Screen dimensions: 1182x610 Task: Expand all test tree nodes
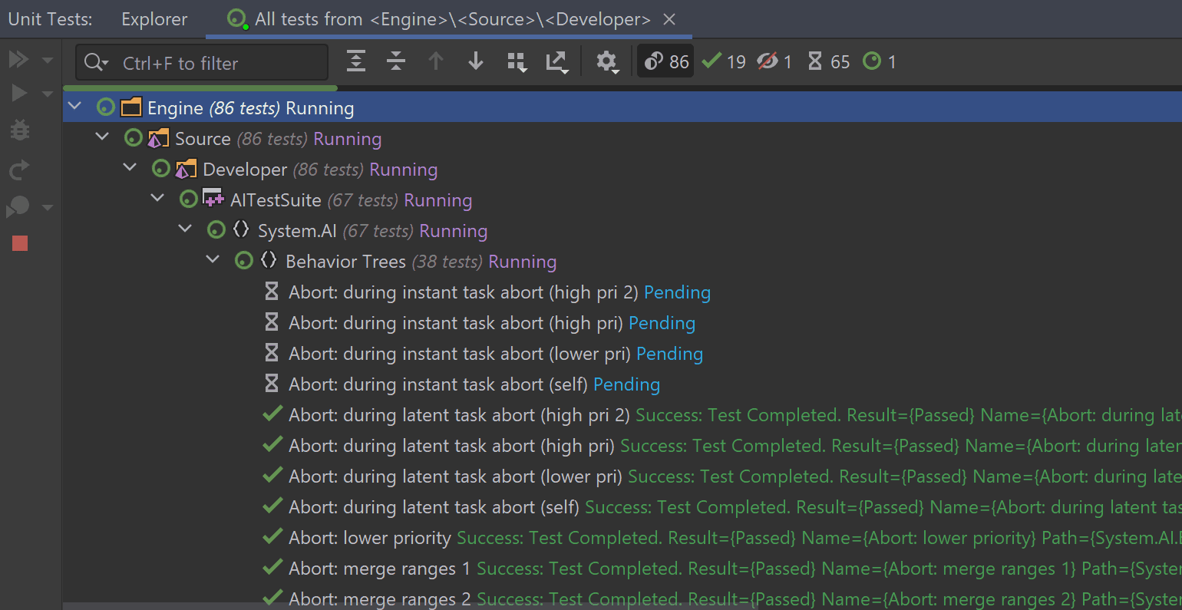(355, 61)
